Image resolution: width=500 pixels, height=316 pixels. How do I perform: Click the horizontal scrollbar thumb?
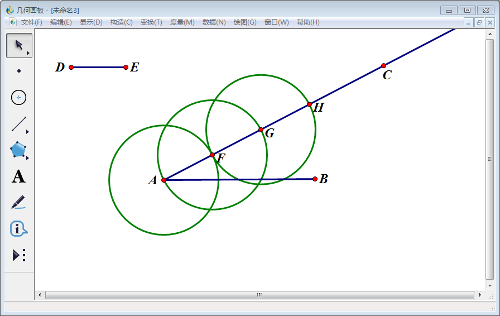point(259,295)
